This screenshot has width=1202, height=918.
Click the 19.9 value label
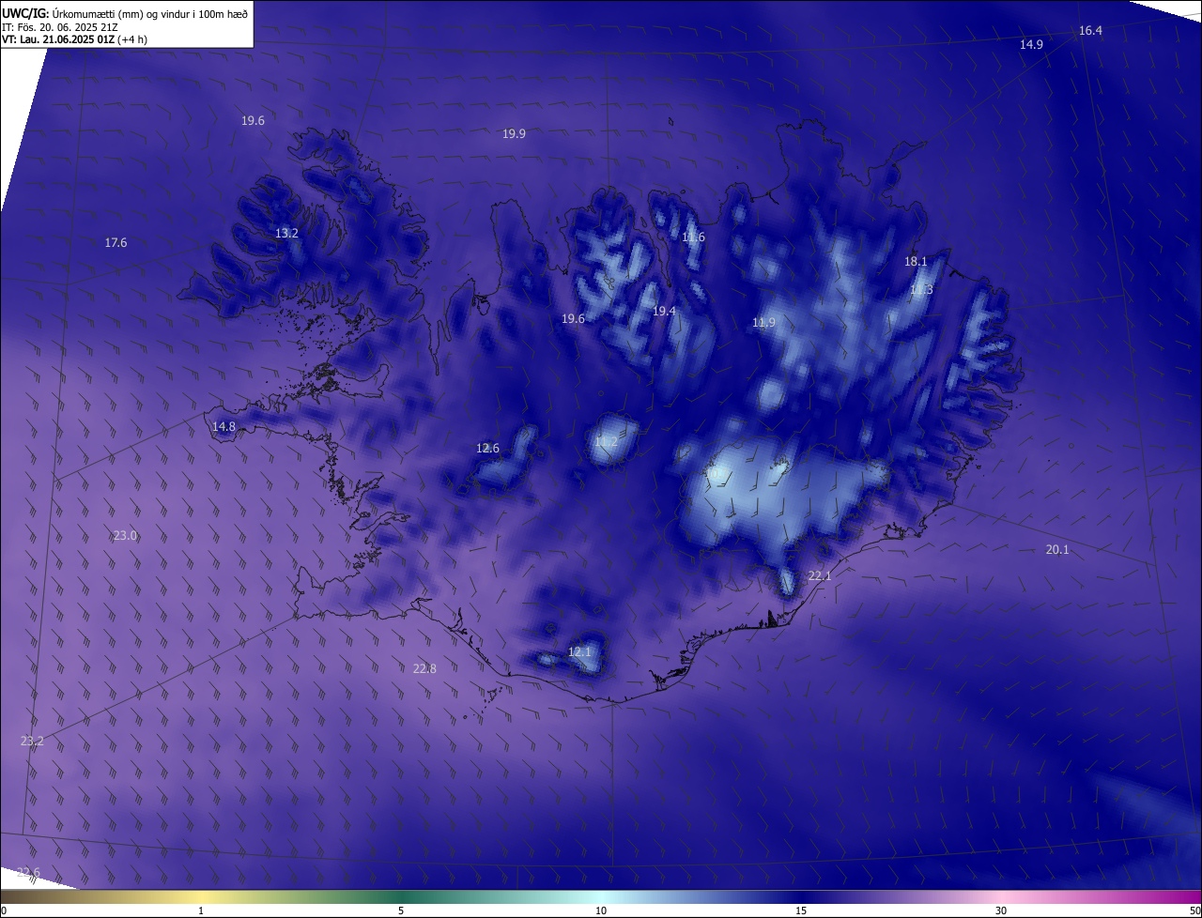[514, 134]
